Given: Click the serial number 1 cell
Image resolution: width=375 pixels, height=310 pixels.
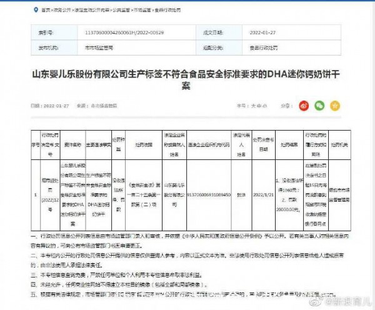Looking at the screenshot, I should pos(36,195).
